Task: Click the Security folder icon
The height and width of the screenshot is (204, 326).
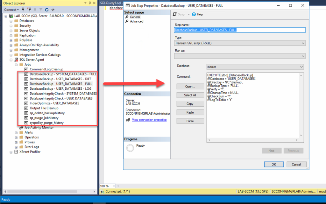Action: coord(16,25)
